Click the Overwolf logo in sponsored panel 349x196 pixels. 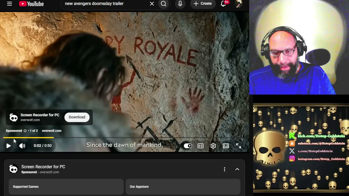point(13,169)
